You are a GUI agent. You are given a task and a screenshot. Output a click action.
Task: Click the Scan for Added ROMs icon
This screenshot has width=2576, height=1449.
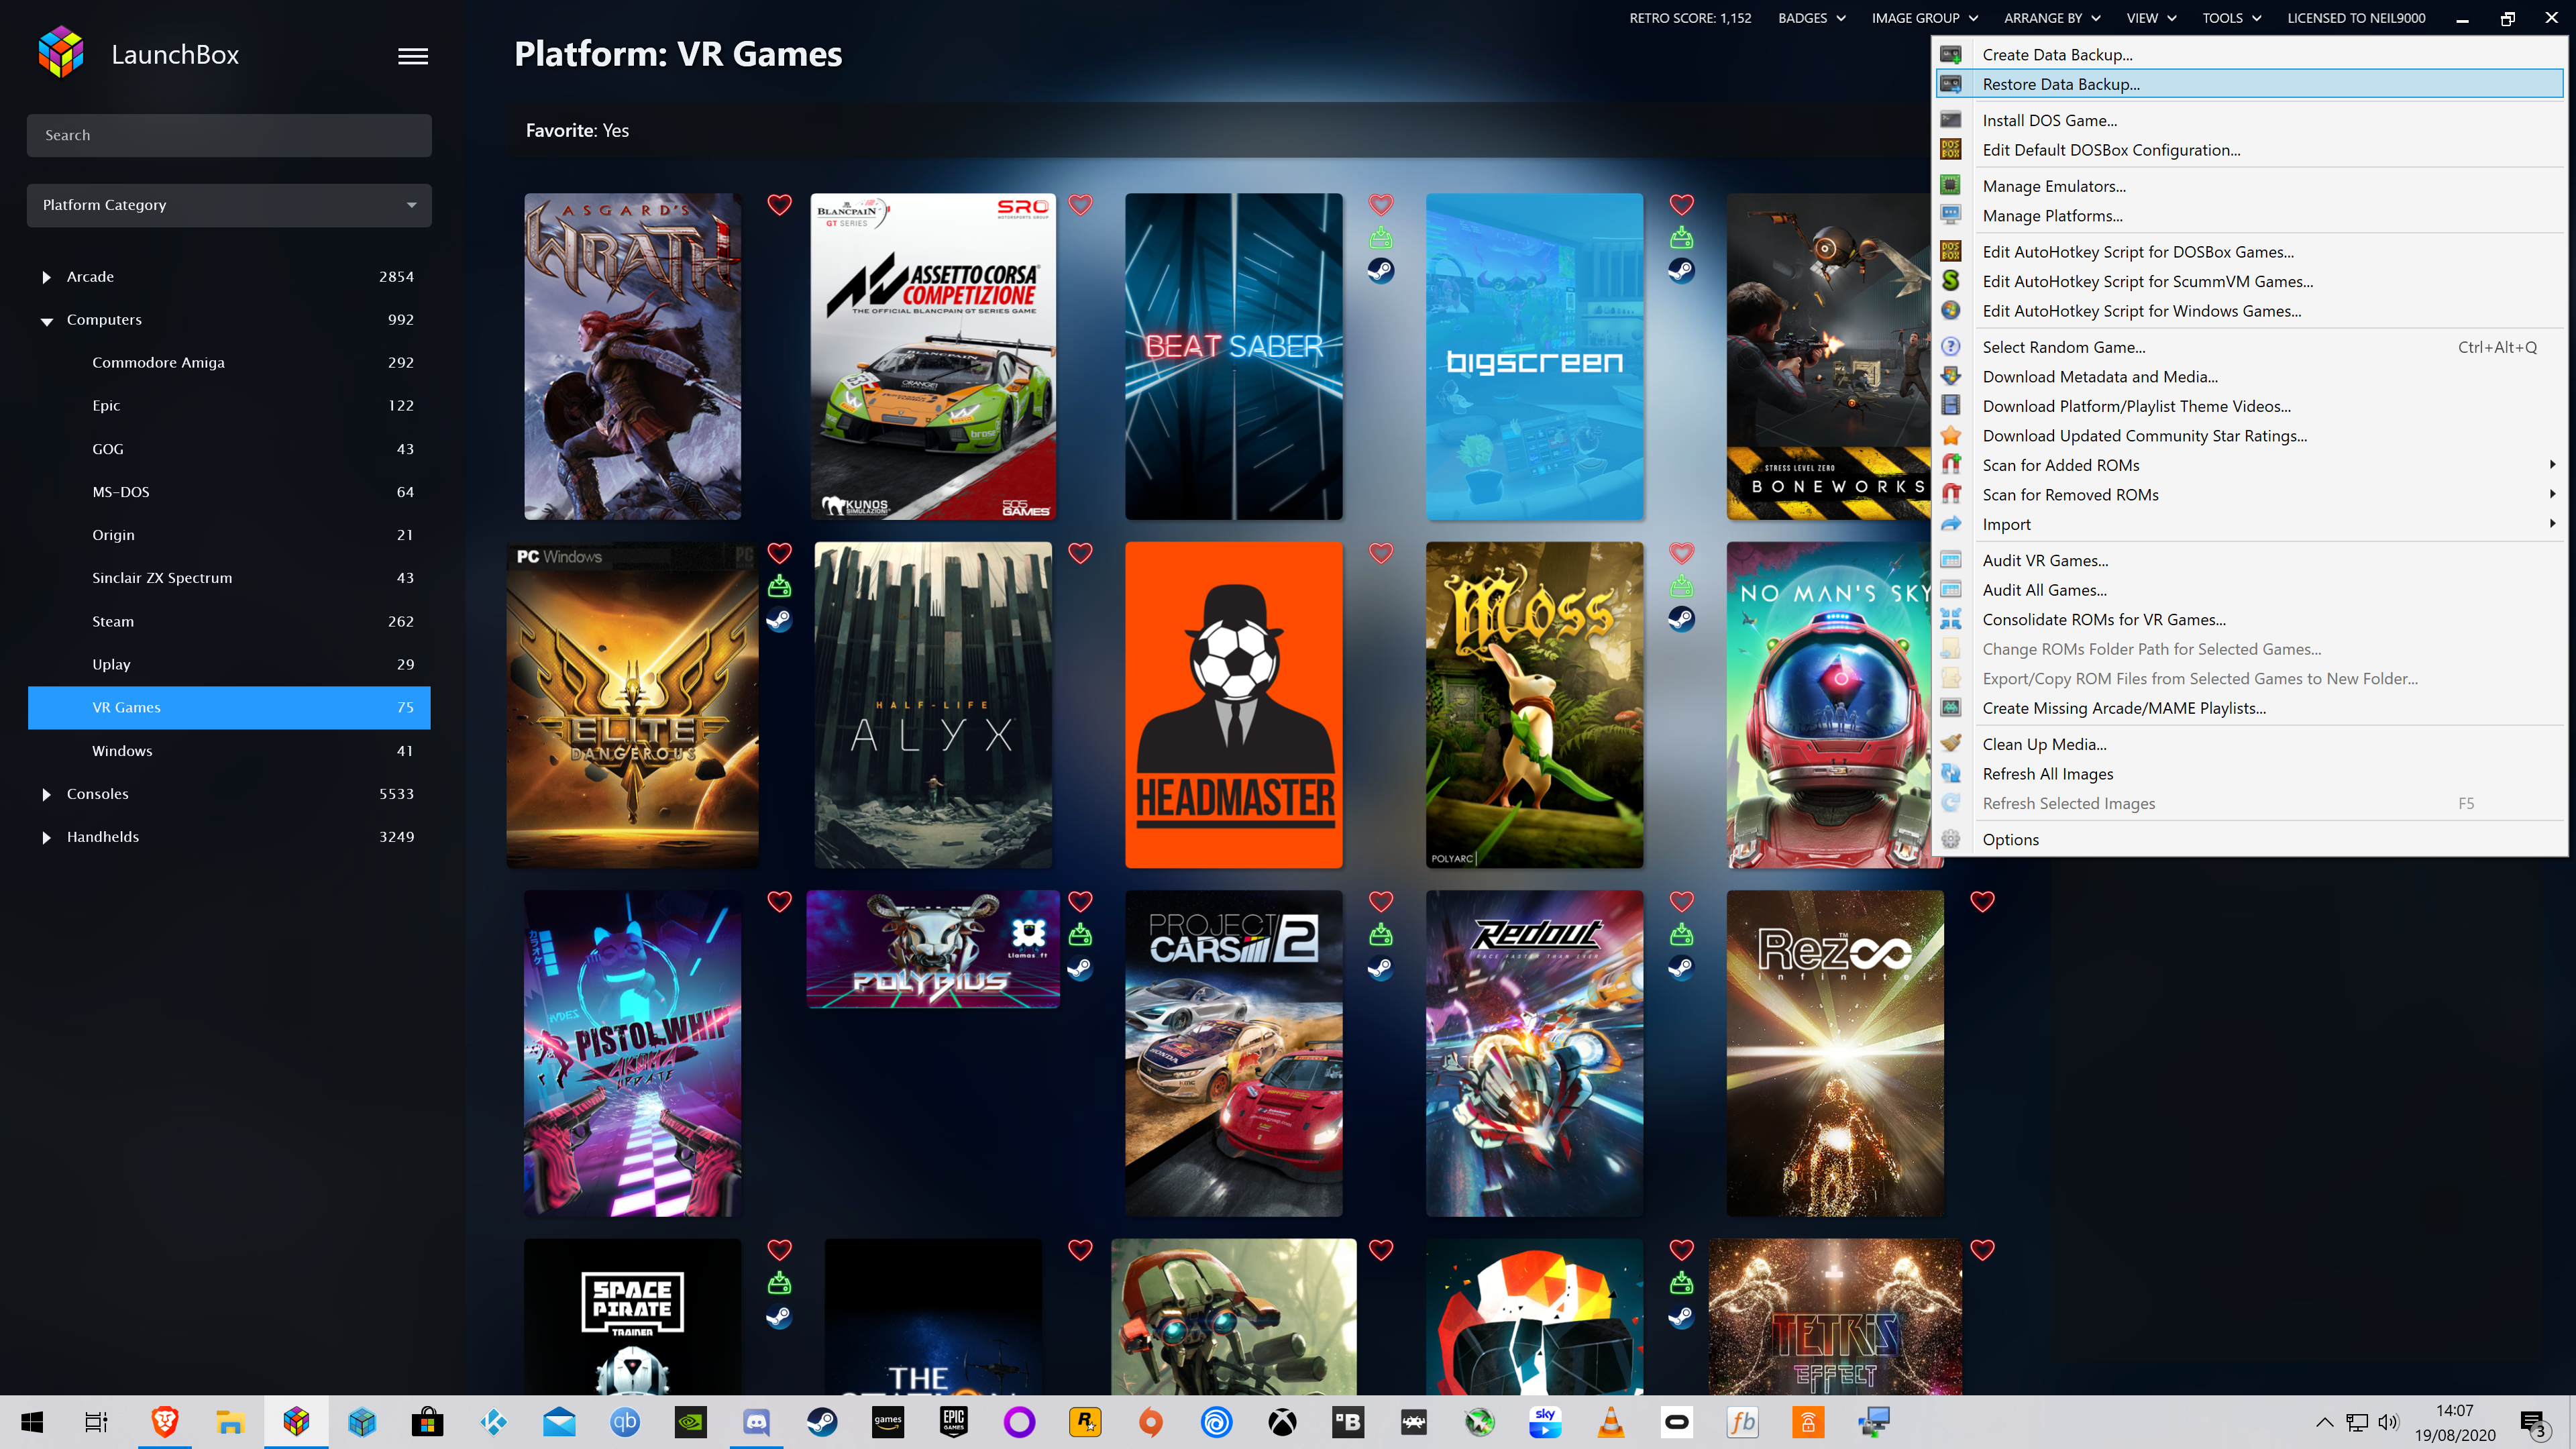[x=1950, y=464]
